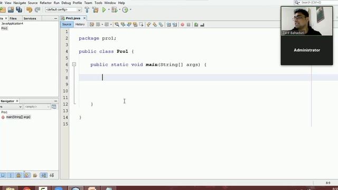Select Pro1 project in Projects tree
The width and height of the screenshot is (338, 190).
4,28
